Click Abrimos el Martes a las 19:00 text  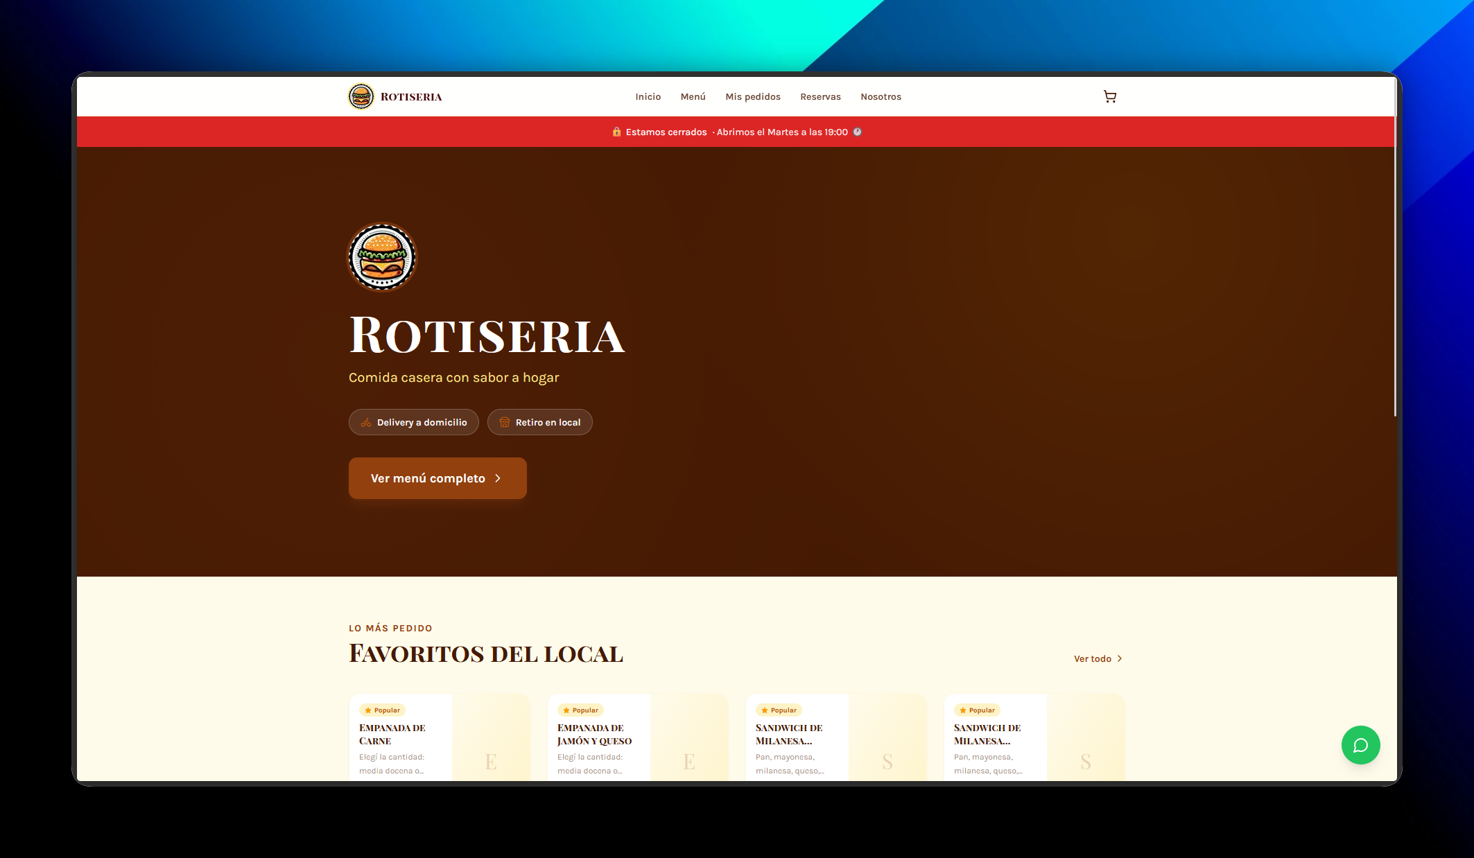[x=782, y=132]
